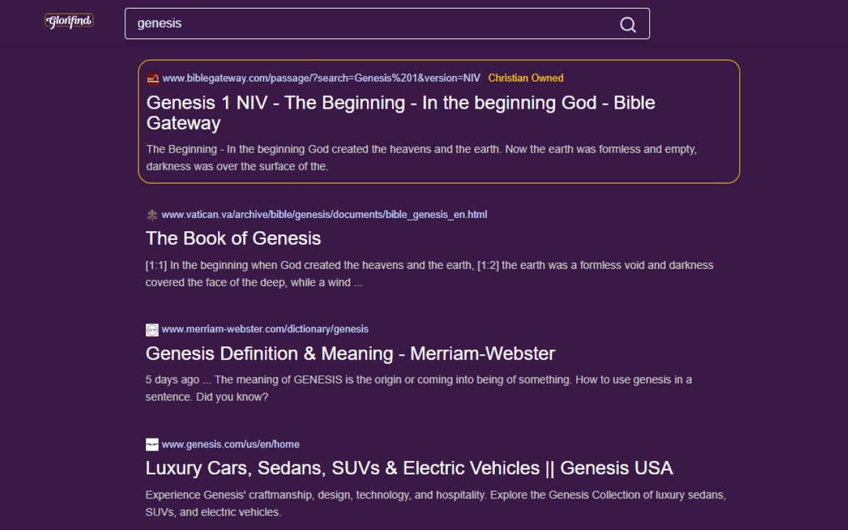Click the Bible Gateway result description snippet

[421, 158]
